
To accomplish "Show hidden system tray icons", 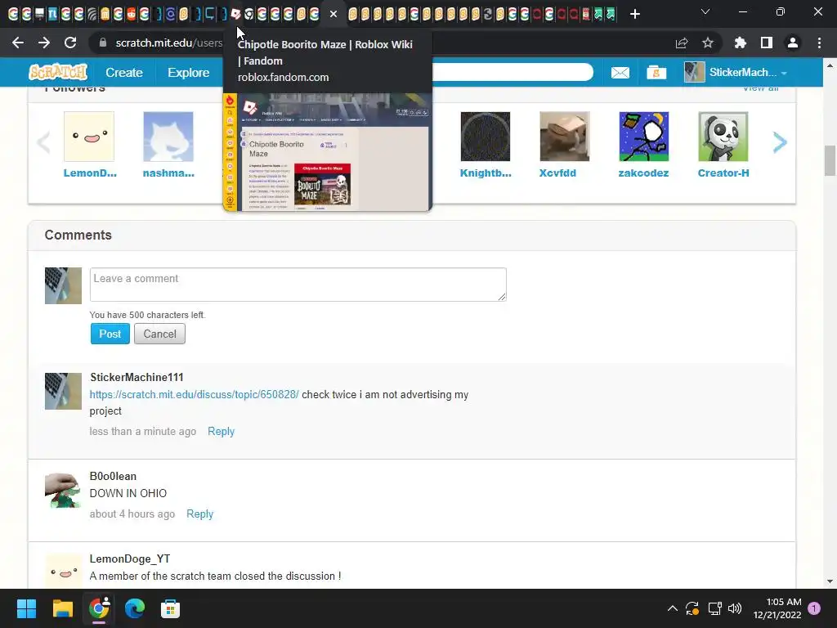I will [x=673, y=608].
